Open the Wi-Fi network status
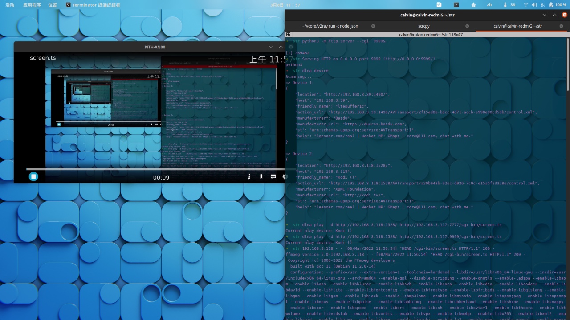The height and width of the screenshot is (320, 570). 526,4
